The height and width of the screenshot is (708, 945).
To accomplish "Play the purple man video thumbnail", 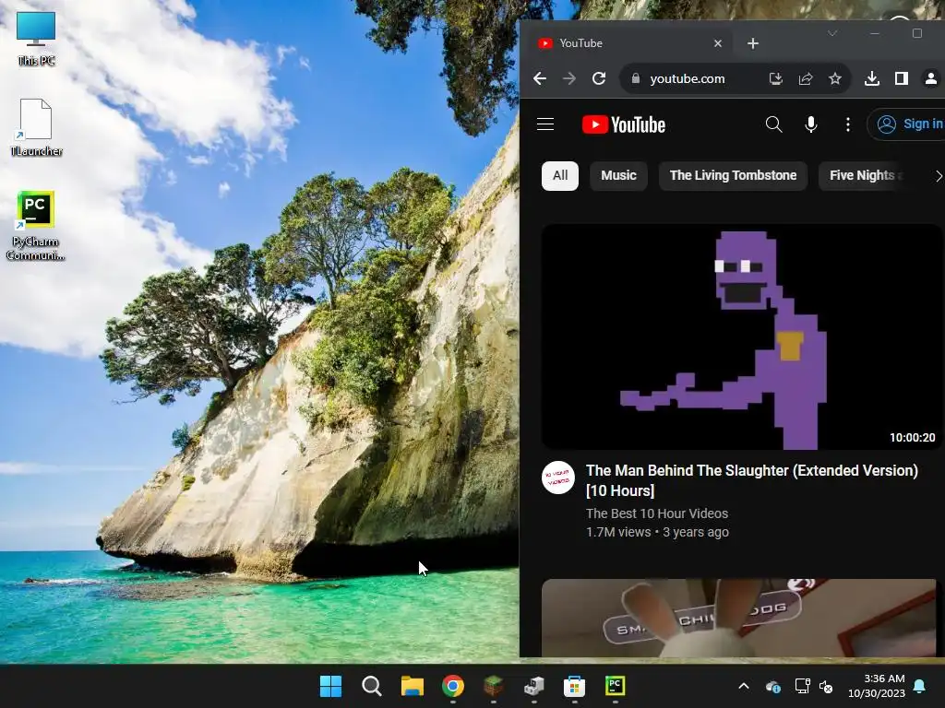I will [742, 337].
